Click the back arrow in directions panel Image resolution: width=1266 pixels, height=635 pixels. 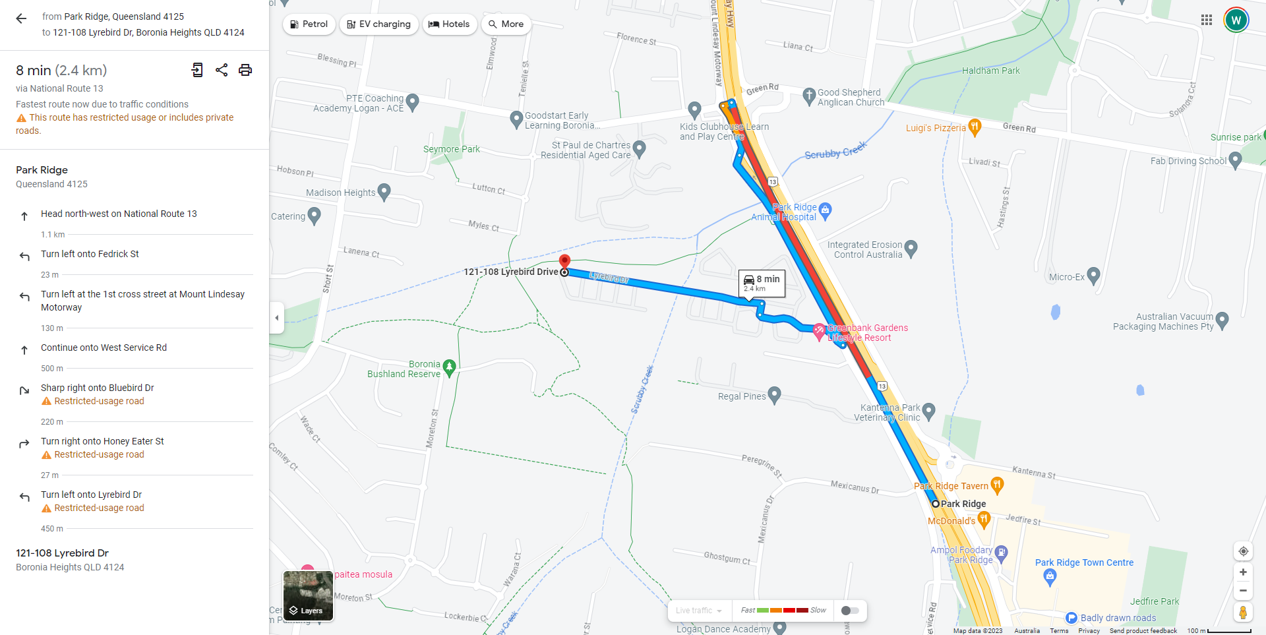(x=21, y=18)
